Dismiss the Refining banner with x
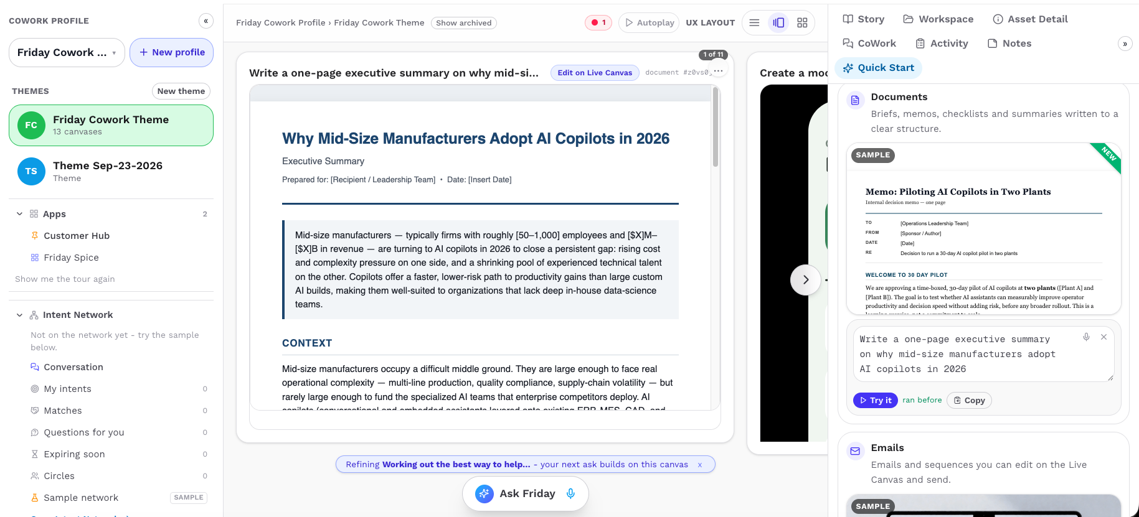This screenshot has height=517, width=1139. [x=700, y=465]
